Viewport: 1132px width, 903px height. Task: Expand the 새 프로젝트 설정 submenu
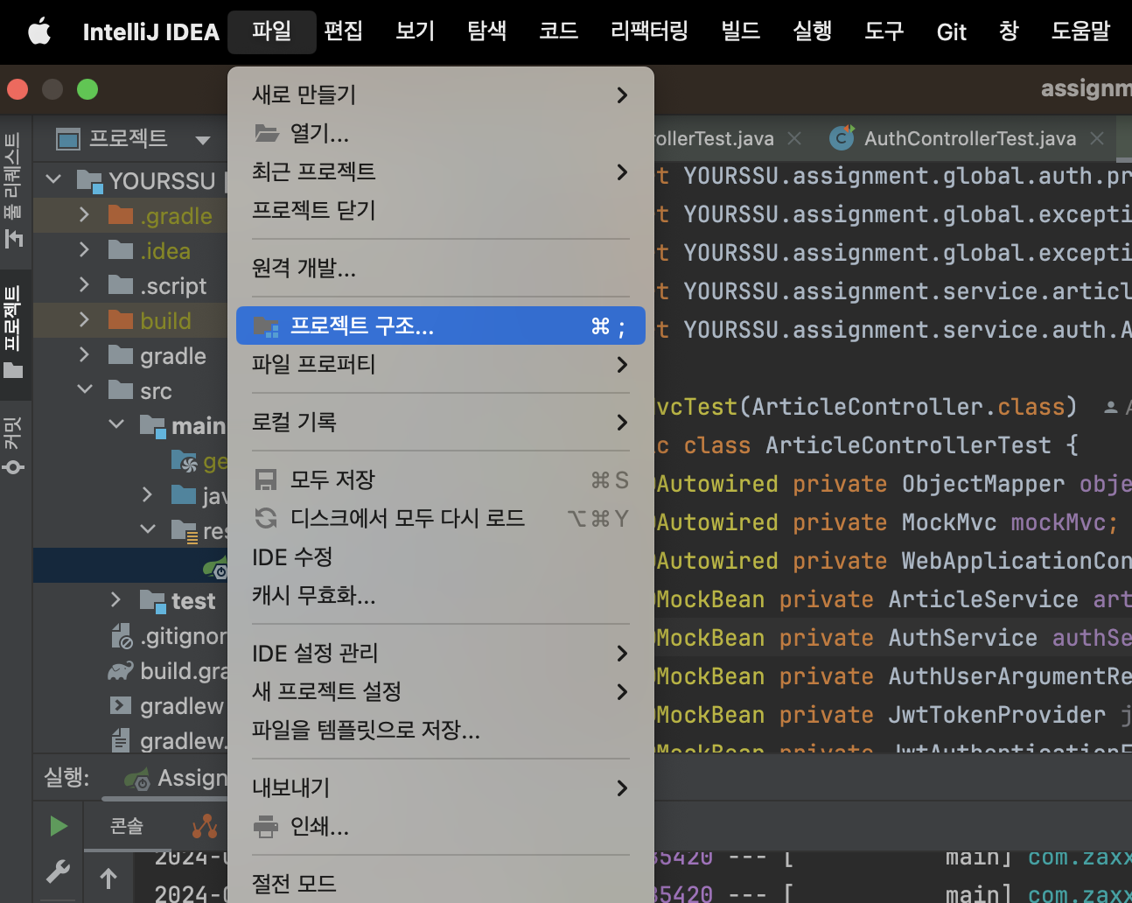coord(441,691)
